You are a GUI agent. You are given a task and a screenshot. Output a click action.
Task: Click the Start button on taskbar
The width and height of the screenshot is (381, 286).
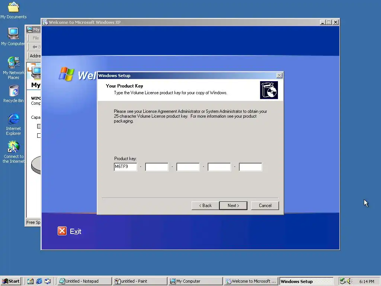pos(11,281)
